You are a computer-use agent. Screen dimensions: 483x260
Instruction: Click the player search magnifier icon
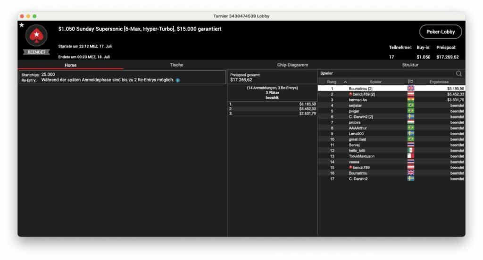click(458, 73)
